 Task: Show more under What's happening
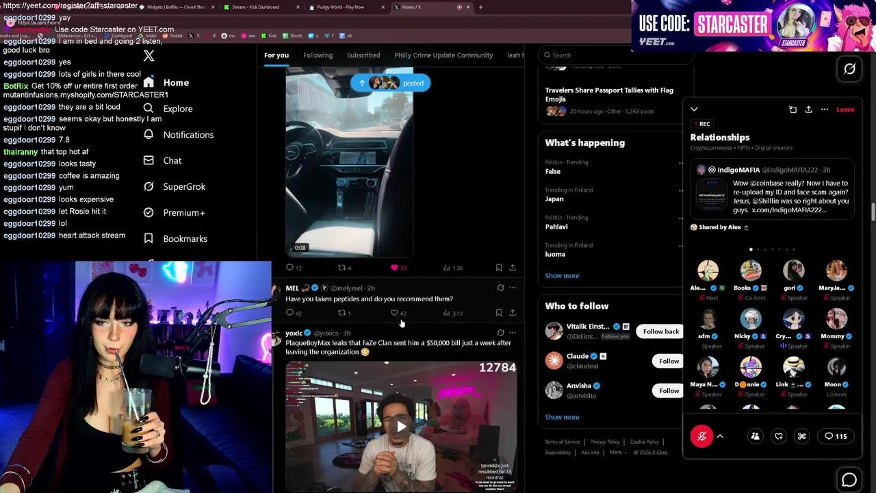tap(562, 275)
